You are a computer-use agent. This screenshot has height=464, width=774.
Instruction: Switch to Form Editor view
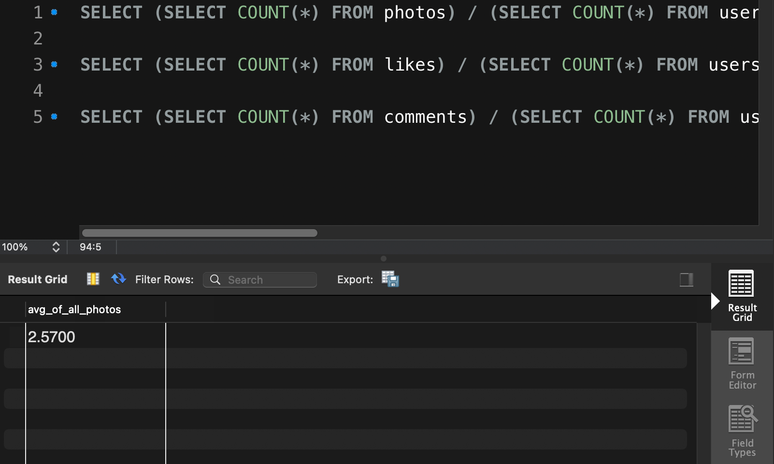(742, 363)
